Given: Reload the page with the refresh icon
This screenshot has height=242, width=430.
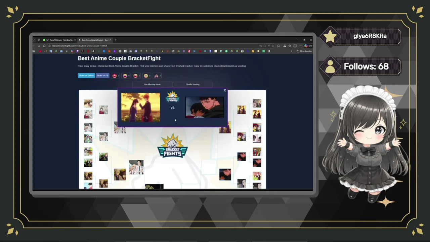Looking at the screenshot, I should point(39,46).
